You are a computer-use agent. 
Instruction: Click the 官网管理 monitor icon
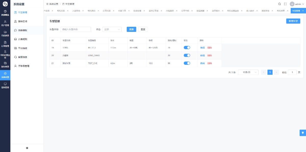click(5, 84)
